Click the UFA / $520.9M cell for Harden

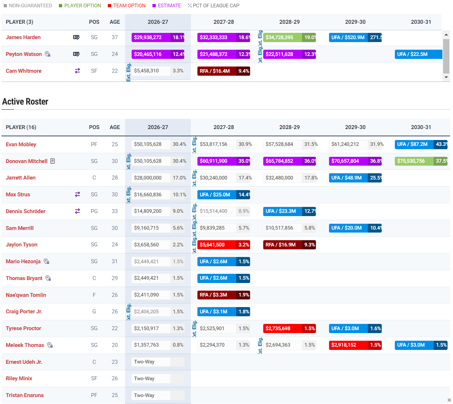tap(355, 37)
